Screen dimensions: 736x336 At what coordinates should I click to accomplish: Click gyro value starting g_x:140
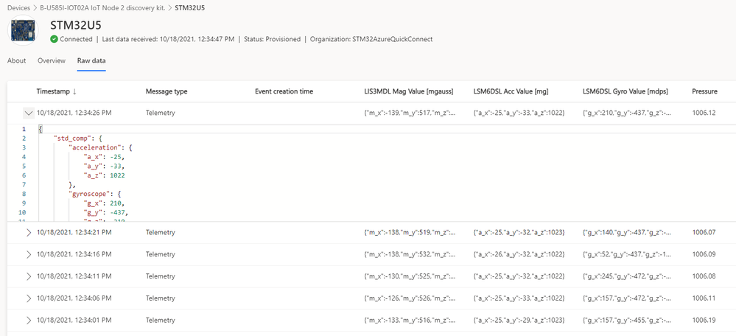(x=628, y=232)
